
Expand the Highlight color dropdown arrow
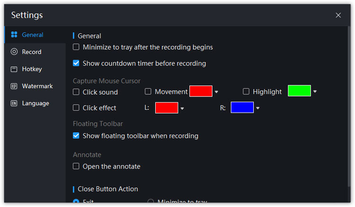point(315,91)
